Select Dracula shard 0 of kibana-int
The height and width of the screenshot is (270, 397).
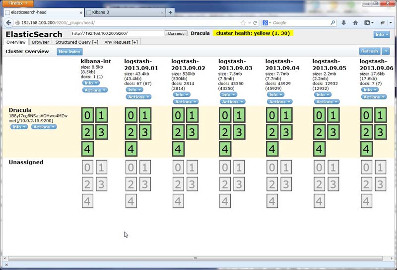tap(87, 115)
